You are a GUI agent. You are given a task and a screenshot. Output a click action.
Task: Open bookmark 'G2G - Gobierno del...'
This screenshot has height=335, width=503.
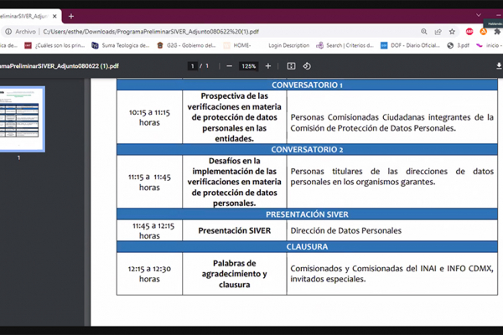186,45
